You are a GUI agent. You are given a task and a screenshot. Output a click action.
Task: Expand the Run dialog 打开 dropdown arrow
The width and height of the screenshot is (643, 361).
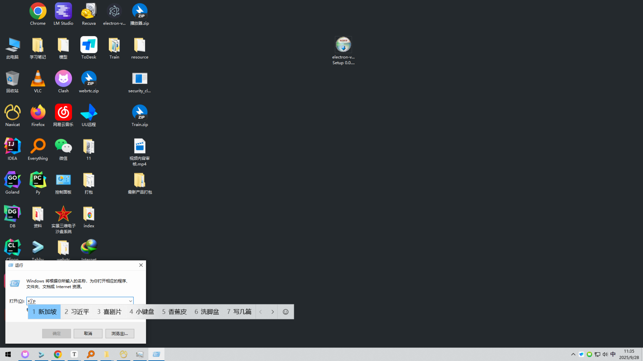(x=130, y=301)
